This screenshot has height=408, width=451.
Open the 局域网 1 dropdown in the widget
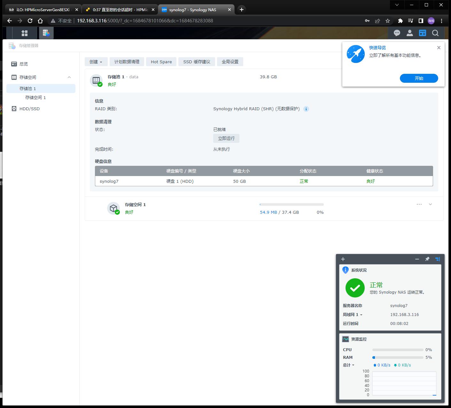click(353, 315)
